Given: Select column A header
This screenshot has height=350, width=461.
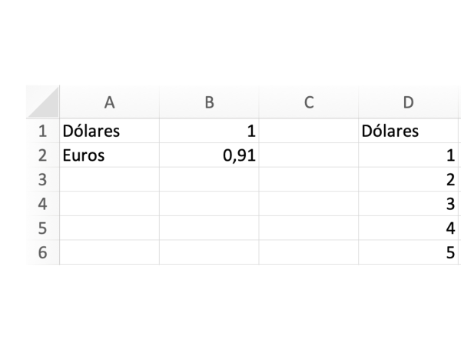Looking at the screenshot, I should [x=108, y=102].
